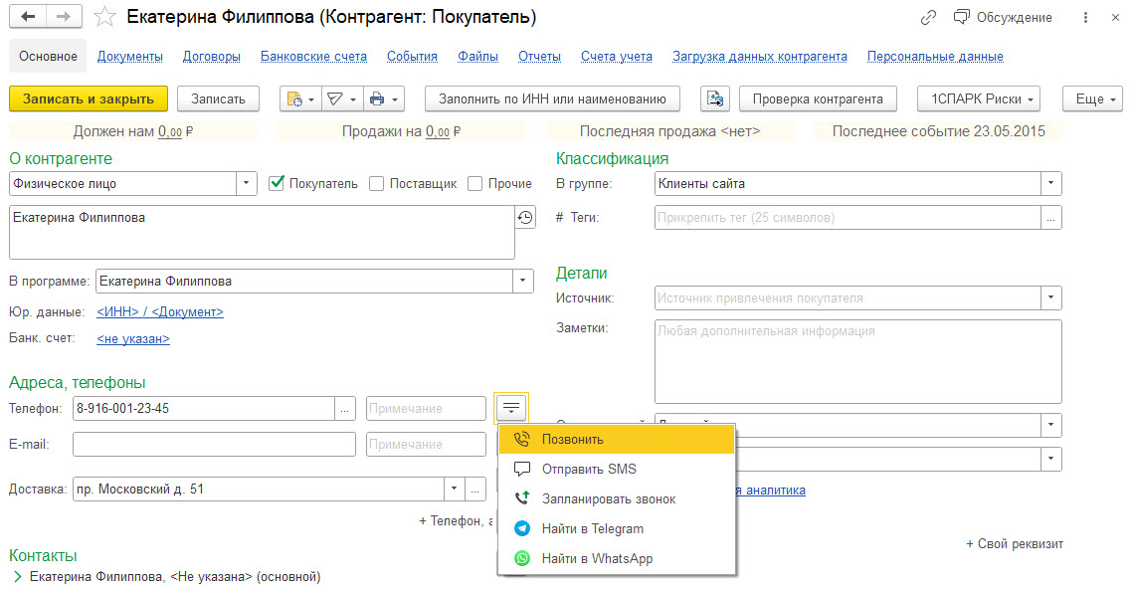Click the Теги tag input field
The image size is (1133, 590).
click(x=848, y=218)
